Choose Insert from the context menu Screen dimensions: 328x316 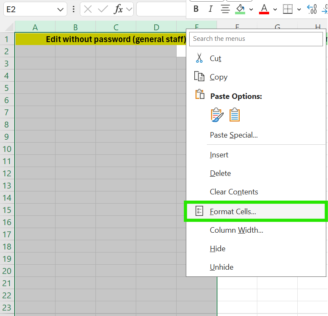pos(256,155)
